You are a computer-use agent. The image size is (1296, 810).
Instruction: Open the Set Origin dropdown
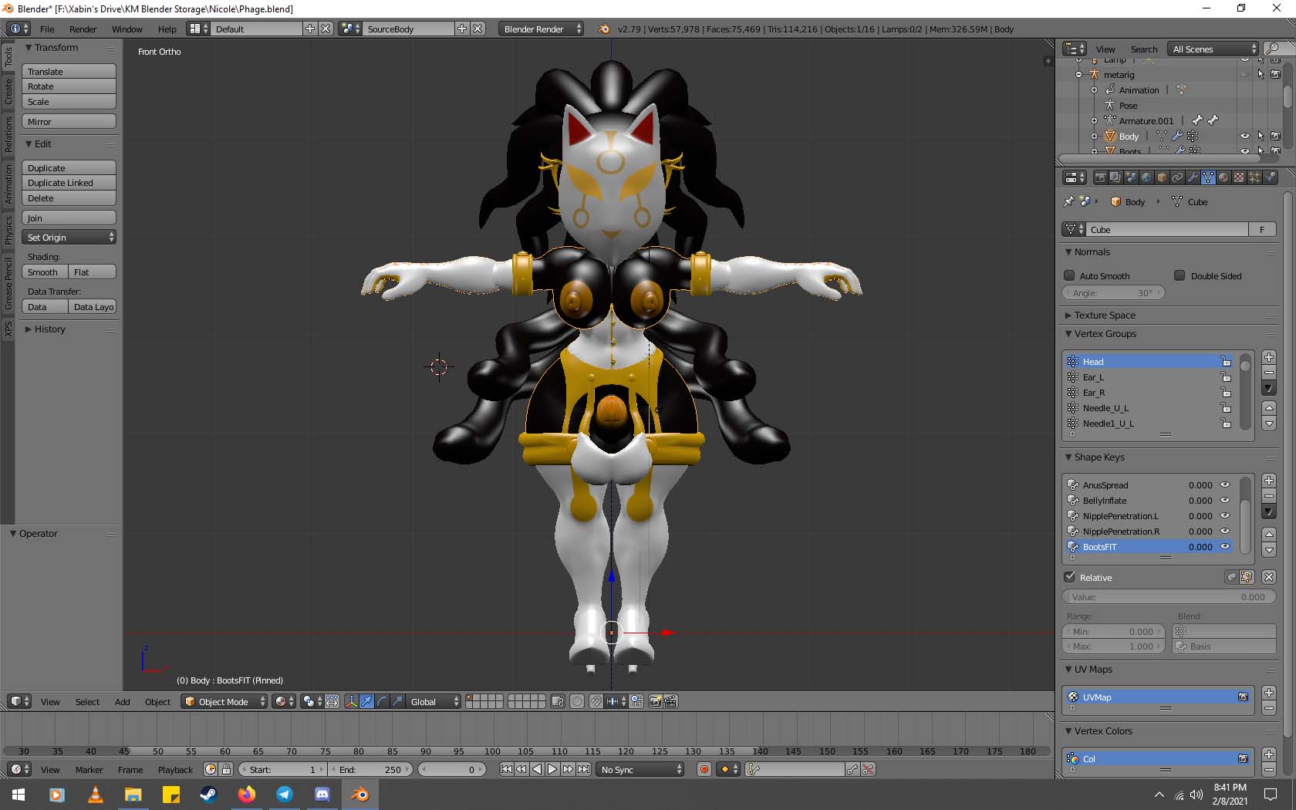69,238
